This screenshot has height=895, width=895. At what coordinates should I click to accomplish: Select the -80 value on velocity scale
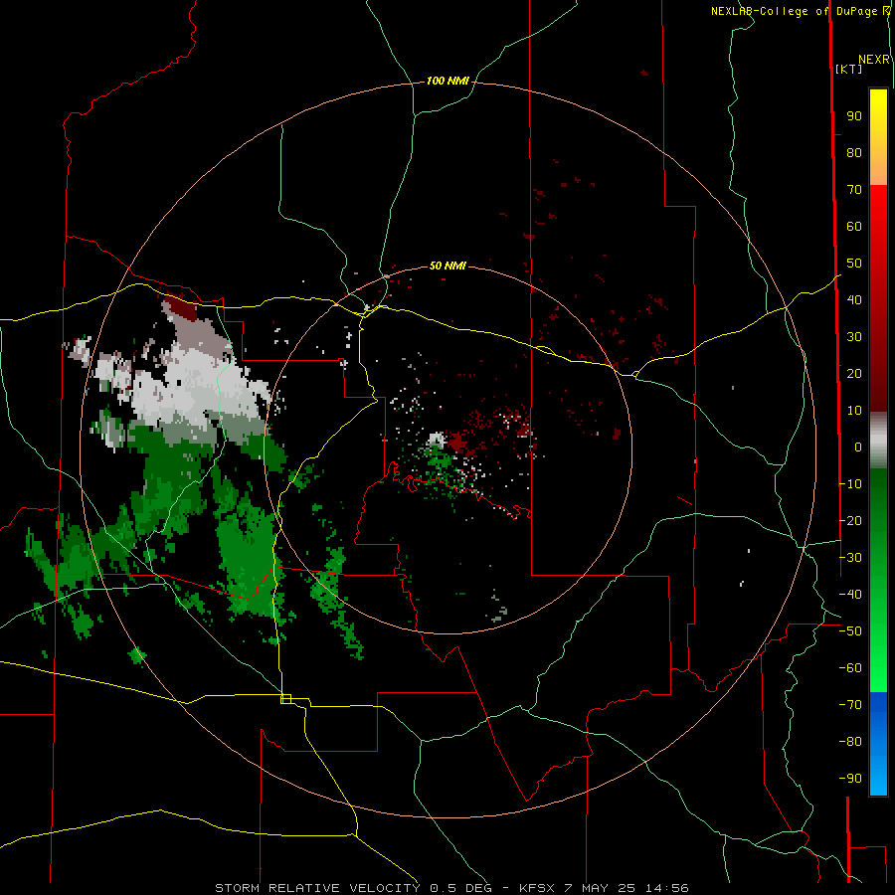[850, 742]
